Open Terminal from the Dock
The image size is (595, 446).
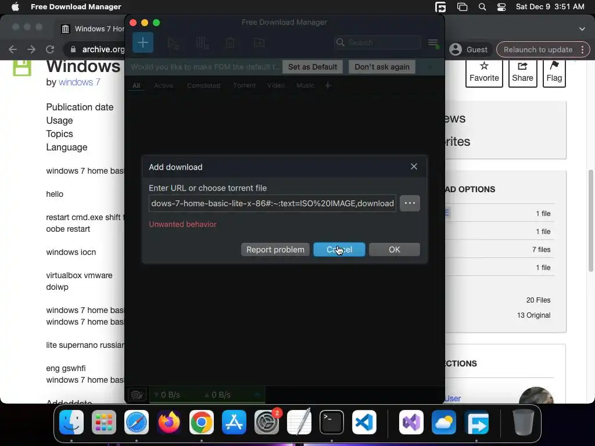pos(332,422)
